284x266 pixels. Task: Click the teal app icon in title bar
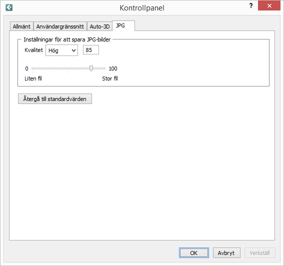coord(9,7)
